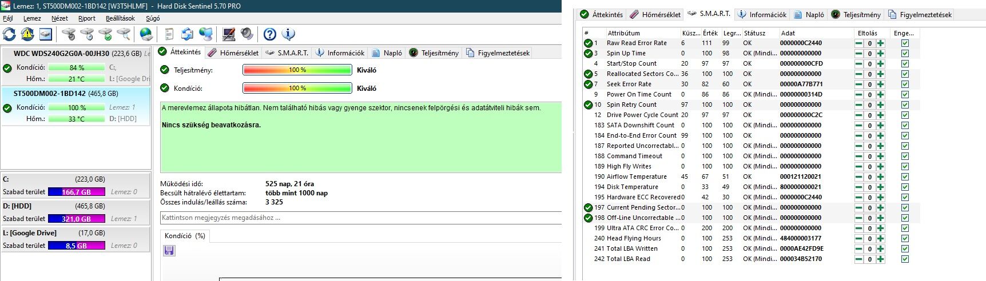This screenshot has width=986, height=281.
Task: Open the Lemez menu
Action: pos(32,18)
